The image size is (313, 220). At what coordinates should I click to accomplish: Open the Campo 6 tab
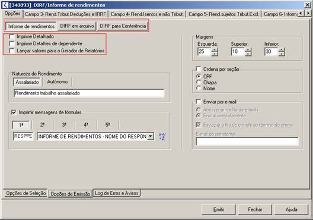click(x=280, y=14)
